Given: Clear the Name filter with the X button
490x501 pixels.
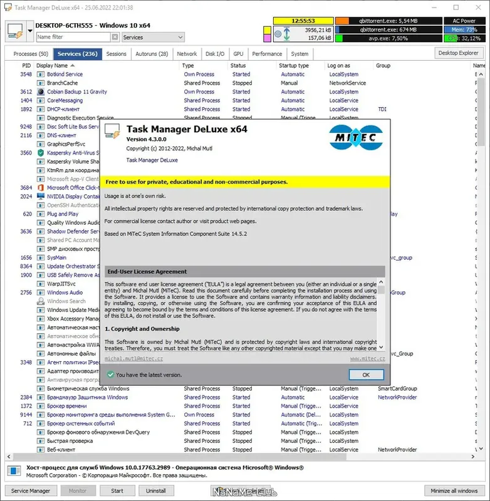Looking at the screenshot, I should pyautogui.click(x=115, y=37).
